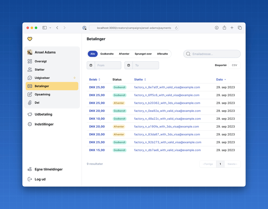Image resolution: width=268 pixels, height=209 pixels.
Task: Select the Afventer filter tab
Action: (x=124, y=54)
